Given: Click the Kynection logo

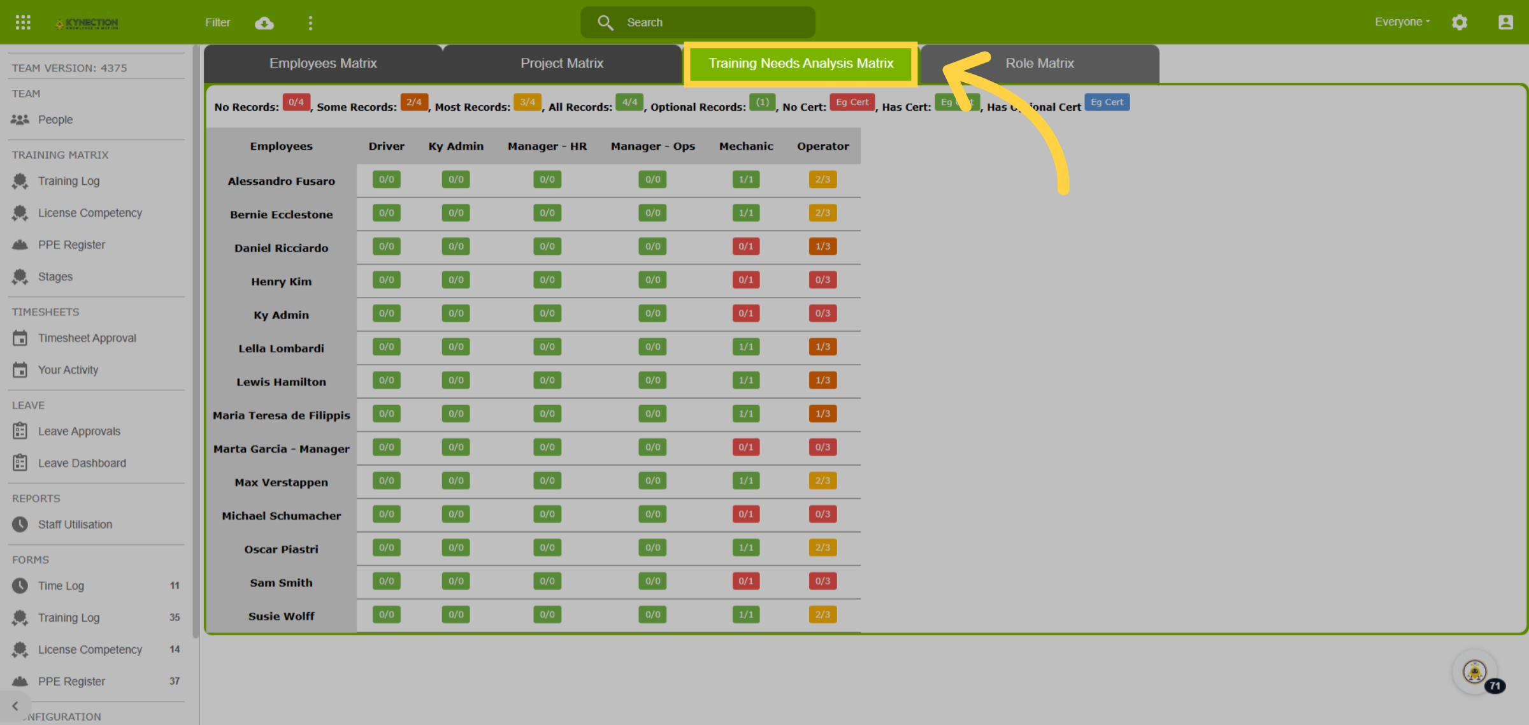Looking at the screenshot, I should coord(87,24).
